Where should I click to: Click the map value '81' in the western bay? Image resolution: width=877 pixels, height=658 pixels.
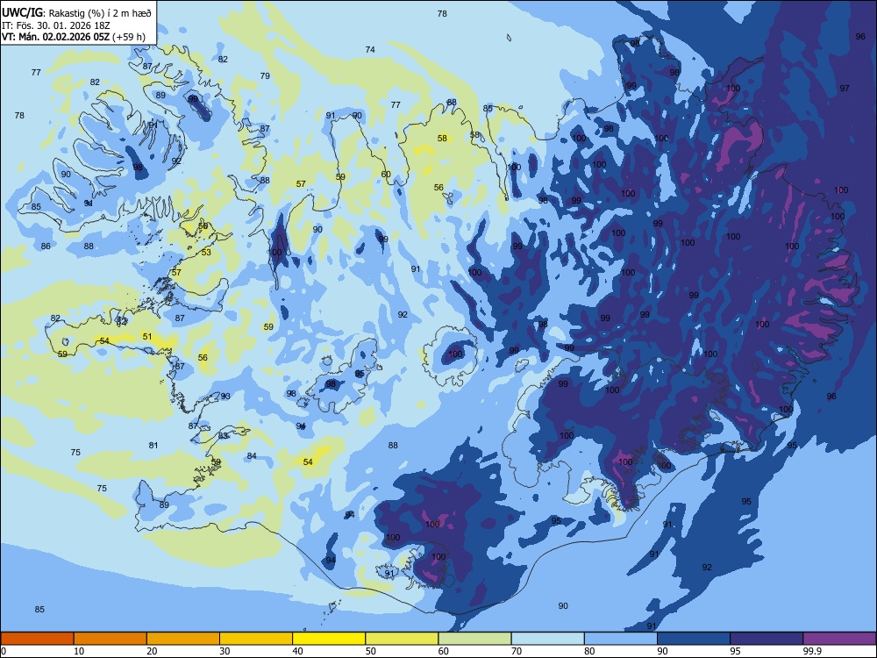point(153,446)
